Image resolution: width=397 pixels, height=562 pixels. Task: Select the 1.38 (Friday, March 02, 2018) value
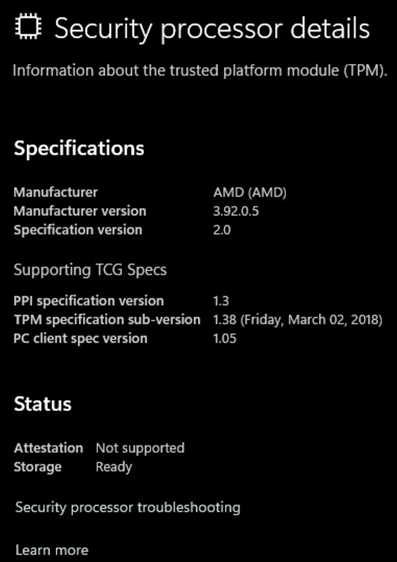coord(298,320)
